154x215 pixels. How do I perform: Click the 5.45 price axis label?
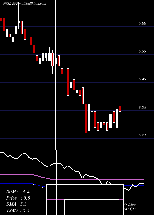tap(142, 79)
